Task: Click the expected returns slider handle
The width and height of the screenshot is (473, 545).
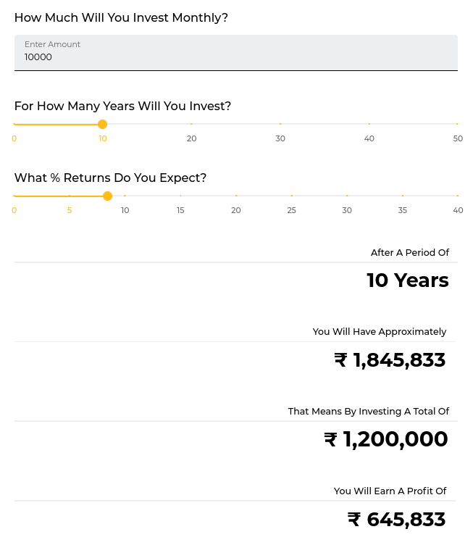Action: (x=107, y=196)
